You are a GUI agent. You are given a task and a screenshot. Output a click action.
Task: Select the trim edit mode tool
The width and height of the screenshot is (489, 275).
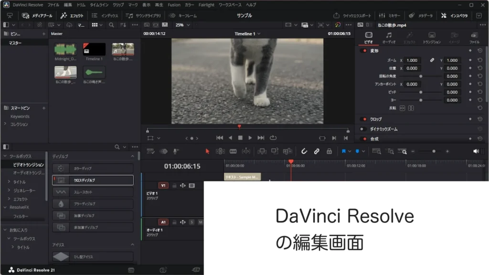pos(220,151)
